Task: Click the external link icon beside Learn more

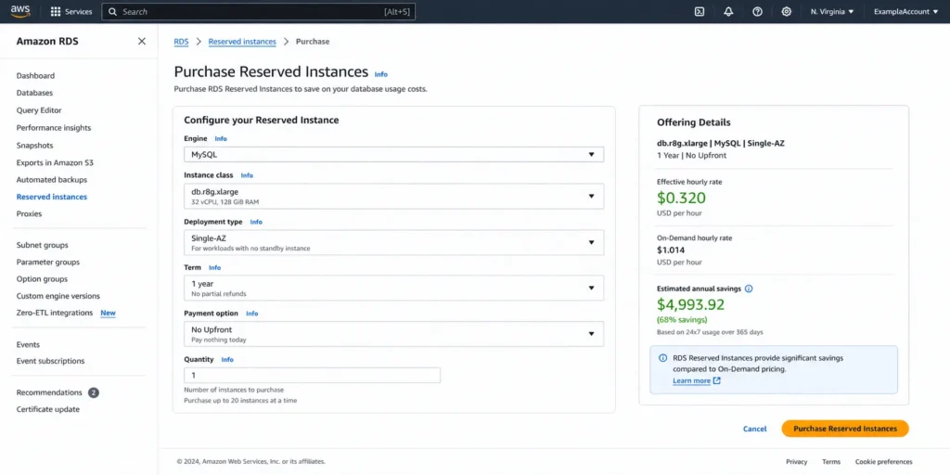Action: click(x=717, y=380)
